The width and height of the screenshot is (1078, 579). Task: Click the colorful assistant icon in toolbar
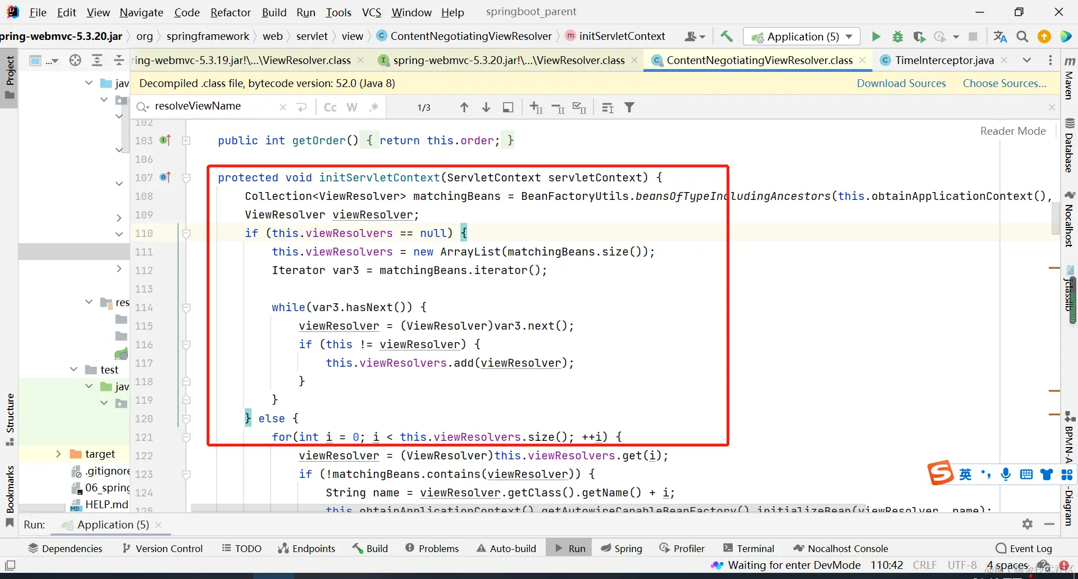pyautogui.click(x=1066, y=37)
